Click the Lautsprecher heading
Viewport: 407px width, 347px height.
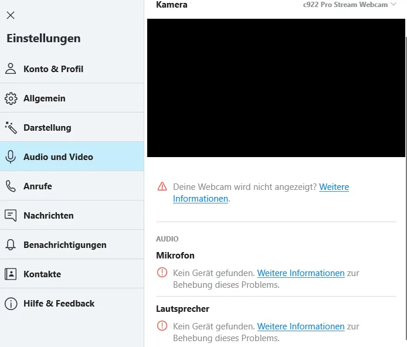click(182, 309)
